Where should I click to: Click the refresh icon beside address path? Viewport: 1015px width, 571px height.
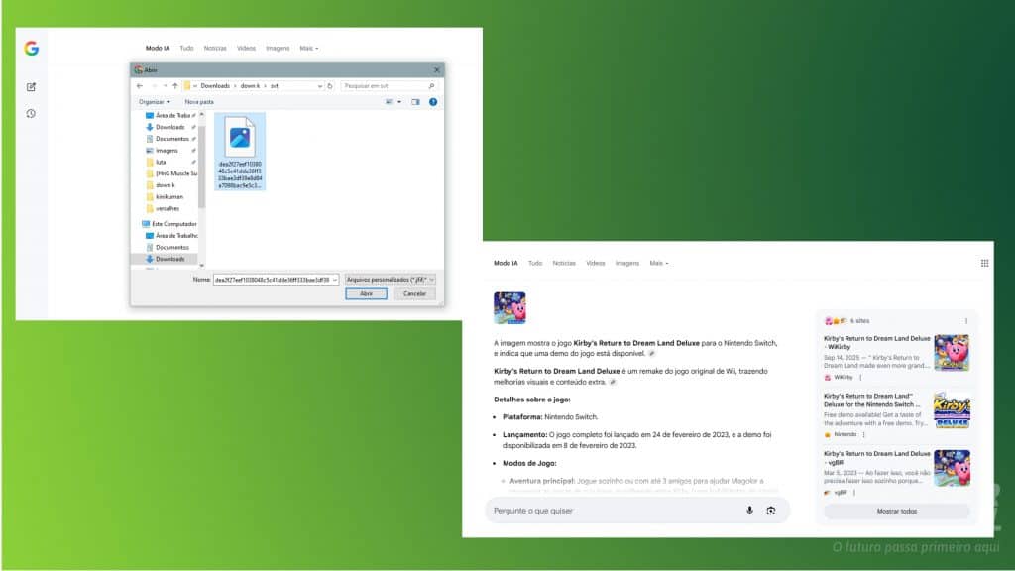click(x=330, y=86)
